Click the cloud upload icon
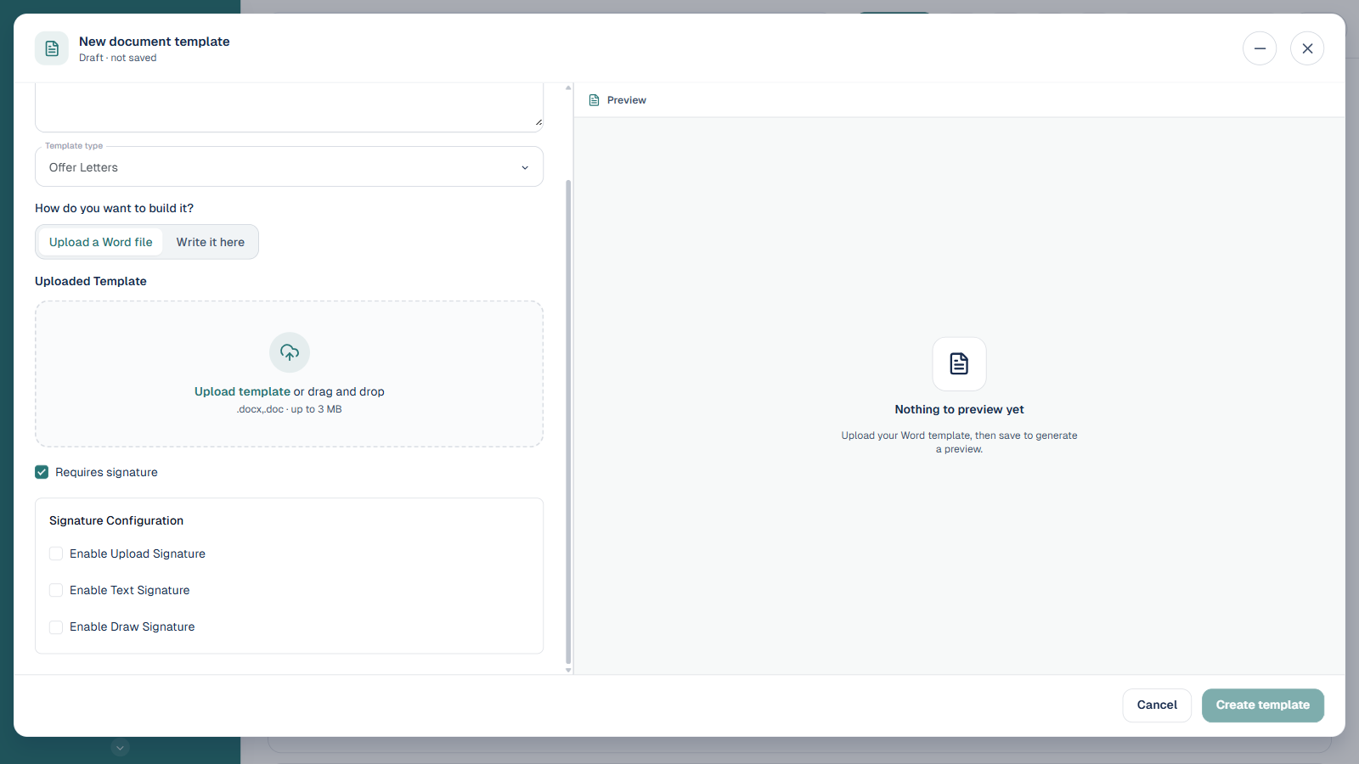 290,352
